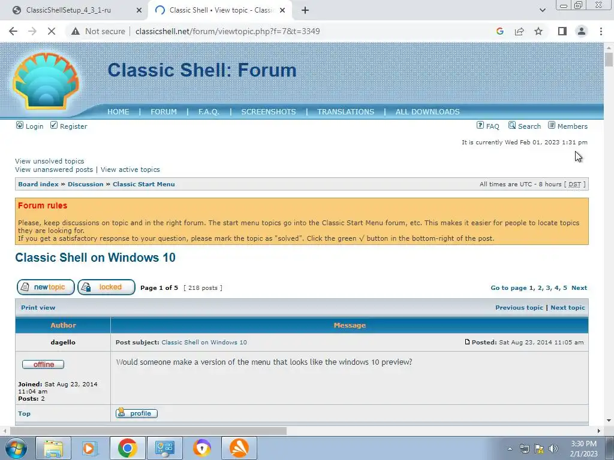Bookmark this page with the star icon

click(539, 31)
